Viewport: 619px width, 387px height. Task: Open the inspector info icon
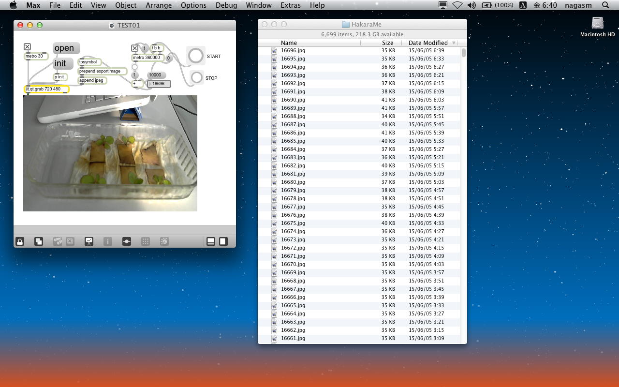(x=108, y=241)
